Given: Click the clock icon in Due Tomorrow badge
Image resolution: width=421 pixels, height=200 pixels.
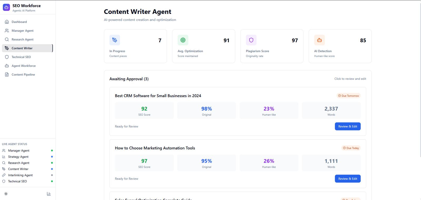Looking at the screenshot, I should coord(339,96).
